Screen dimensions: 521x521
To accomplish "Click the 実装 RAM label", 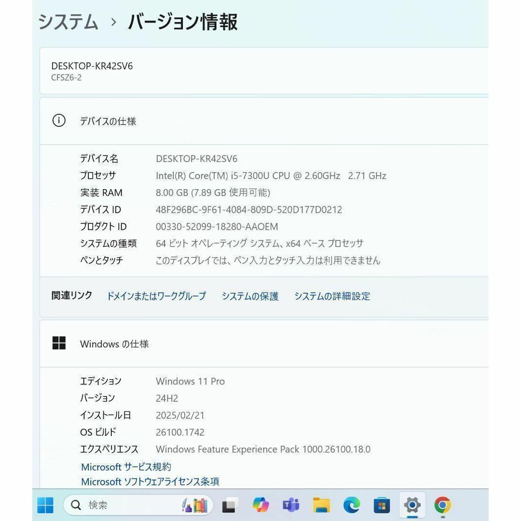I will tap(101, 192).
